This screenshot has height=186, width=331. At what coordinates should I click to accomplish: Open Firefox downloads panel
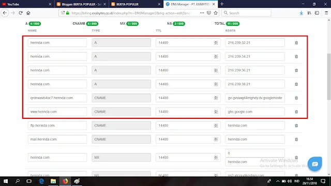(x=301, y=13)
